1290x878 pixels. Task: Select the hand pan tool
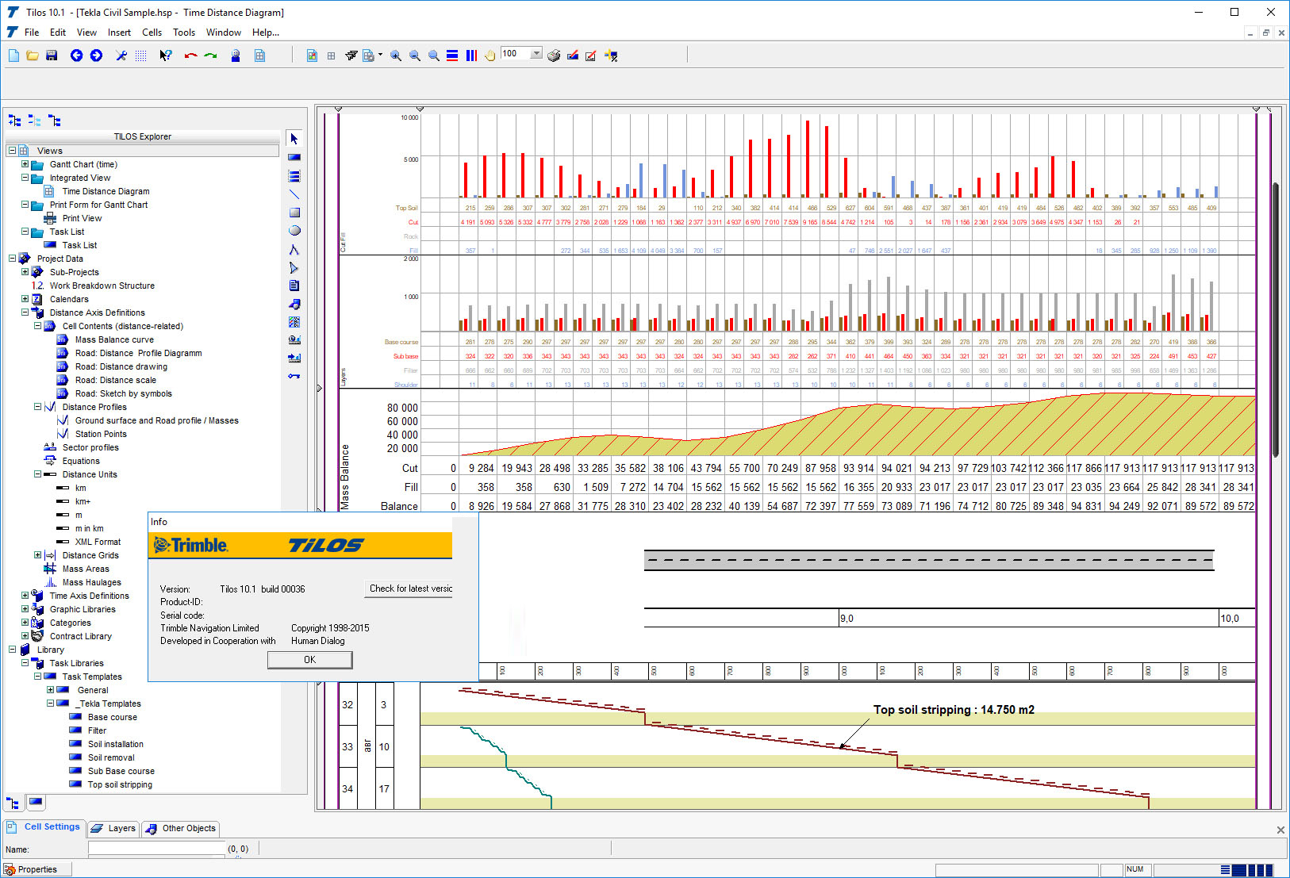[490, 56]
